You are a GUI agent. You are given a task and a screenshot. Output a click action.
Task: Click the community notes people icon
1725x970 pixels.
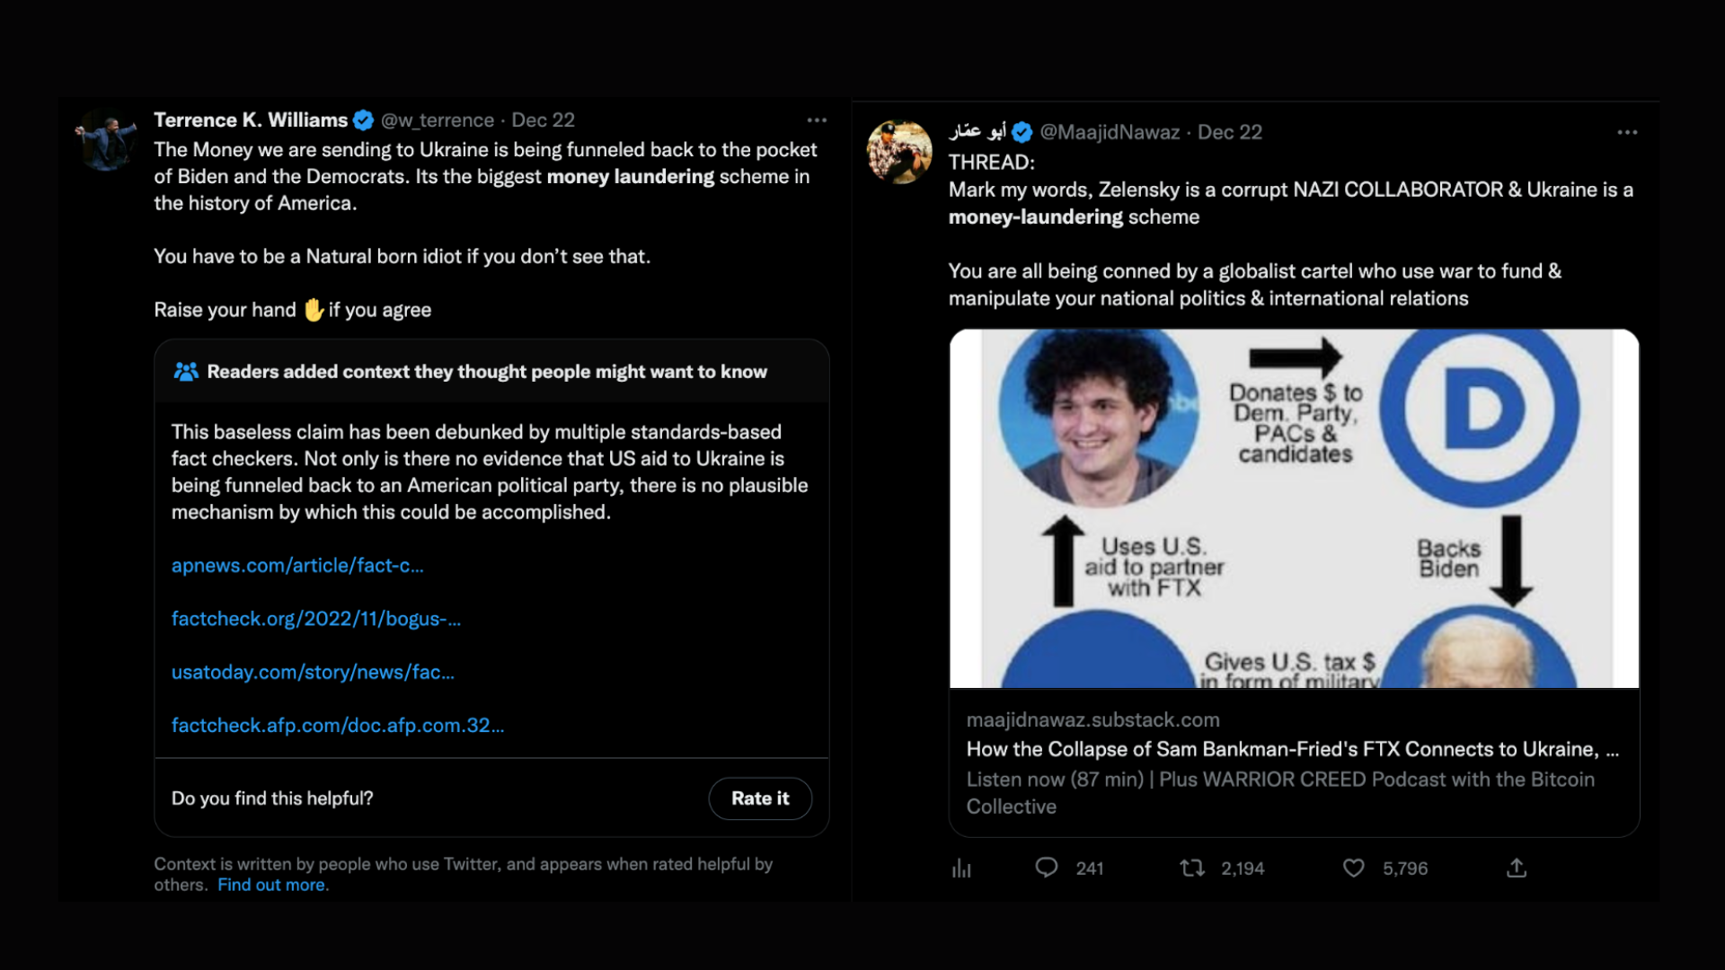(186, 372)
